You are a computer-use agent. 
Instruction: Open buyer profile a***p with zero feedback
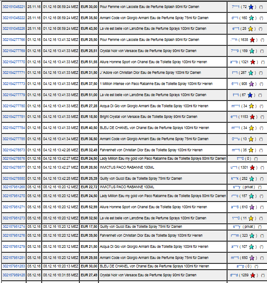click(240, 267)
